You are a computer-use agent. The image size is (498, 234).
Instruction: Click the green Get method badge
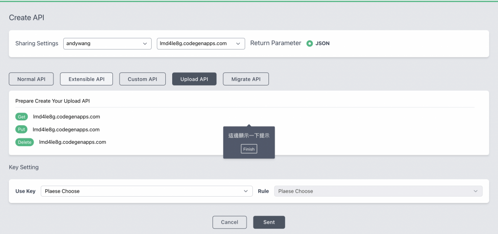21,117
